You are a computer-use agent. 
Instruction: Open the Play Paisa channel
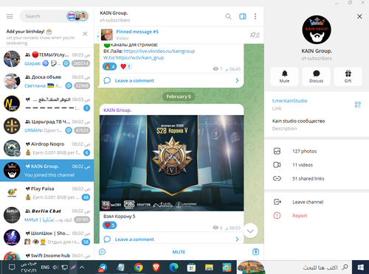coord(46,193)
